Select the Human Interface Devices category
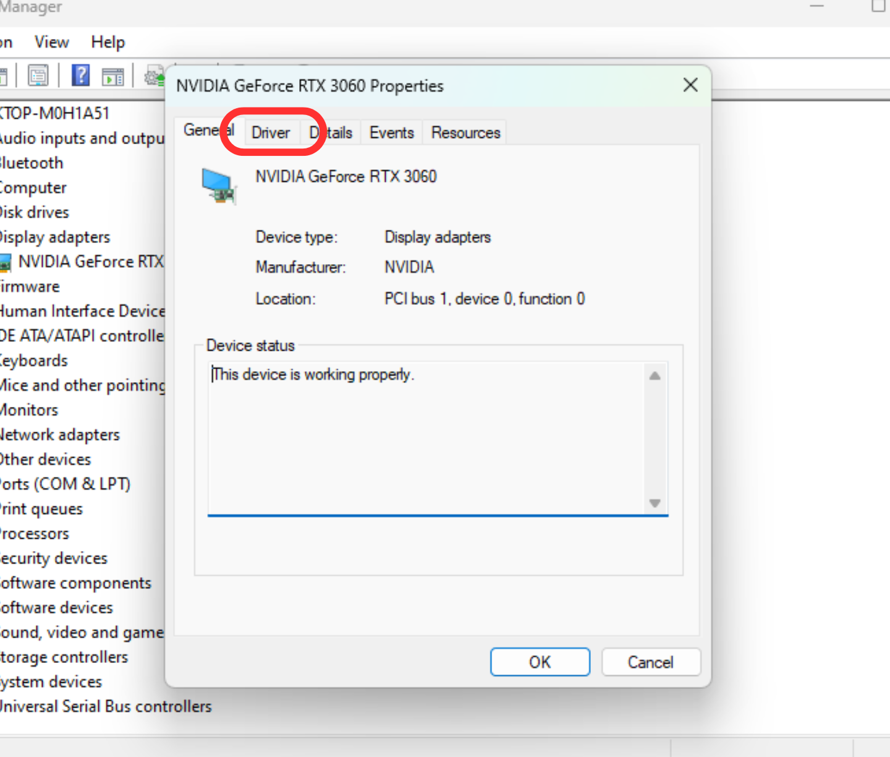The image size is (890, 757). pos(82,310)
